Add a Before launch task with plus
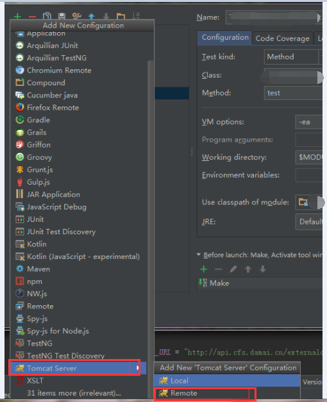Screen dimensions: 327x402 click(x=204, y=269)
